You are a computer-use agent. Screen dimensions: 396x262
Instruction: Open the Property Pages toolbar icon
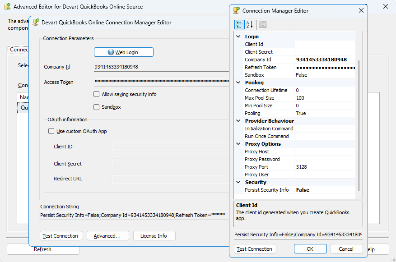[263, 25]
